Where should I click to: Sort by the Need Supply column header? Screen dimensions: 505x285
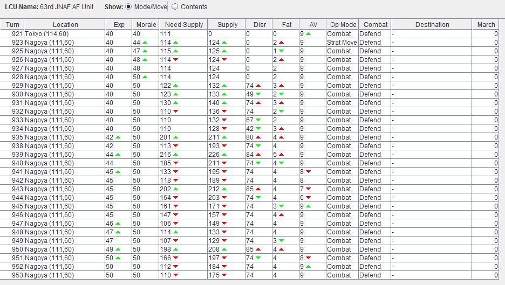click(x=183, y=24)
